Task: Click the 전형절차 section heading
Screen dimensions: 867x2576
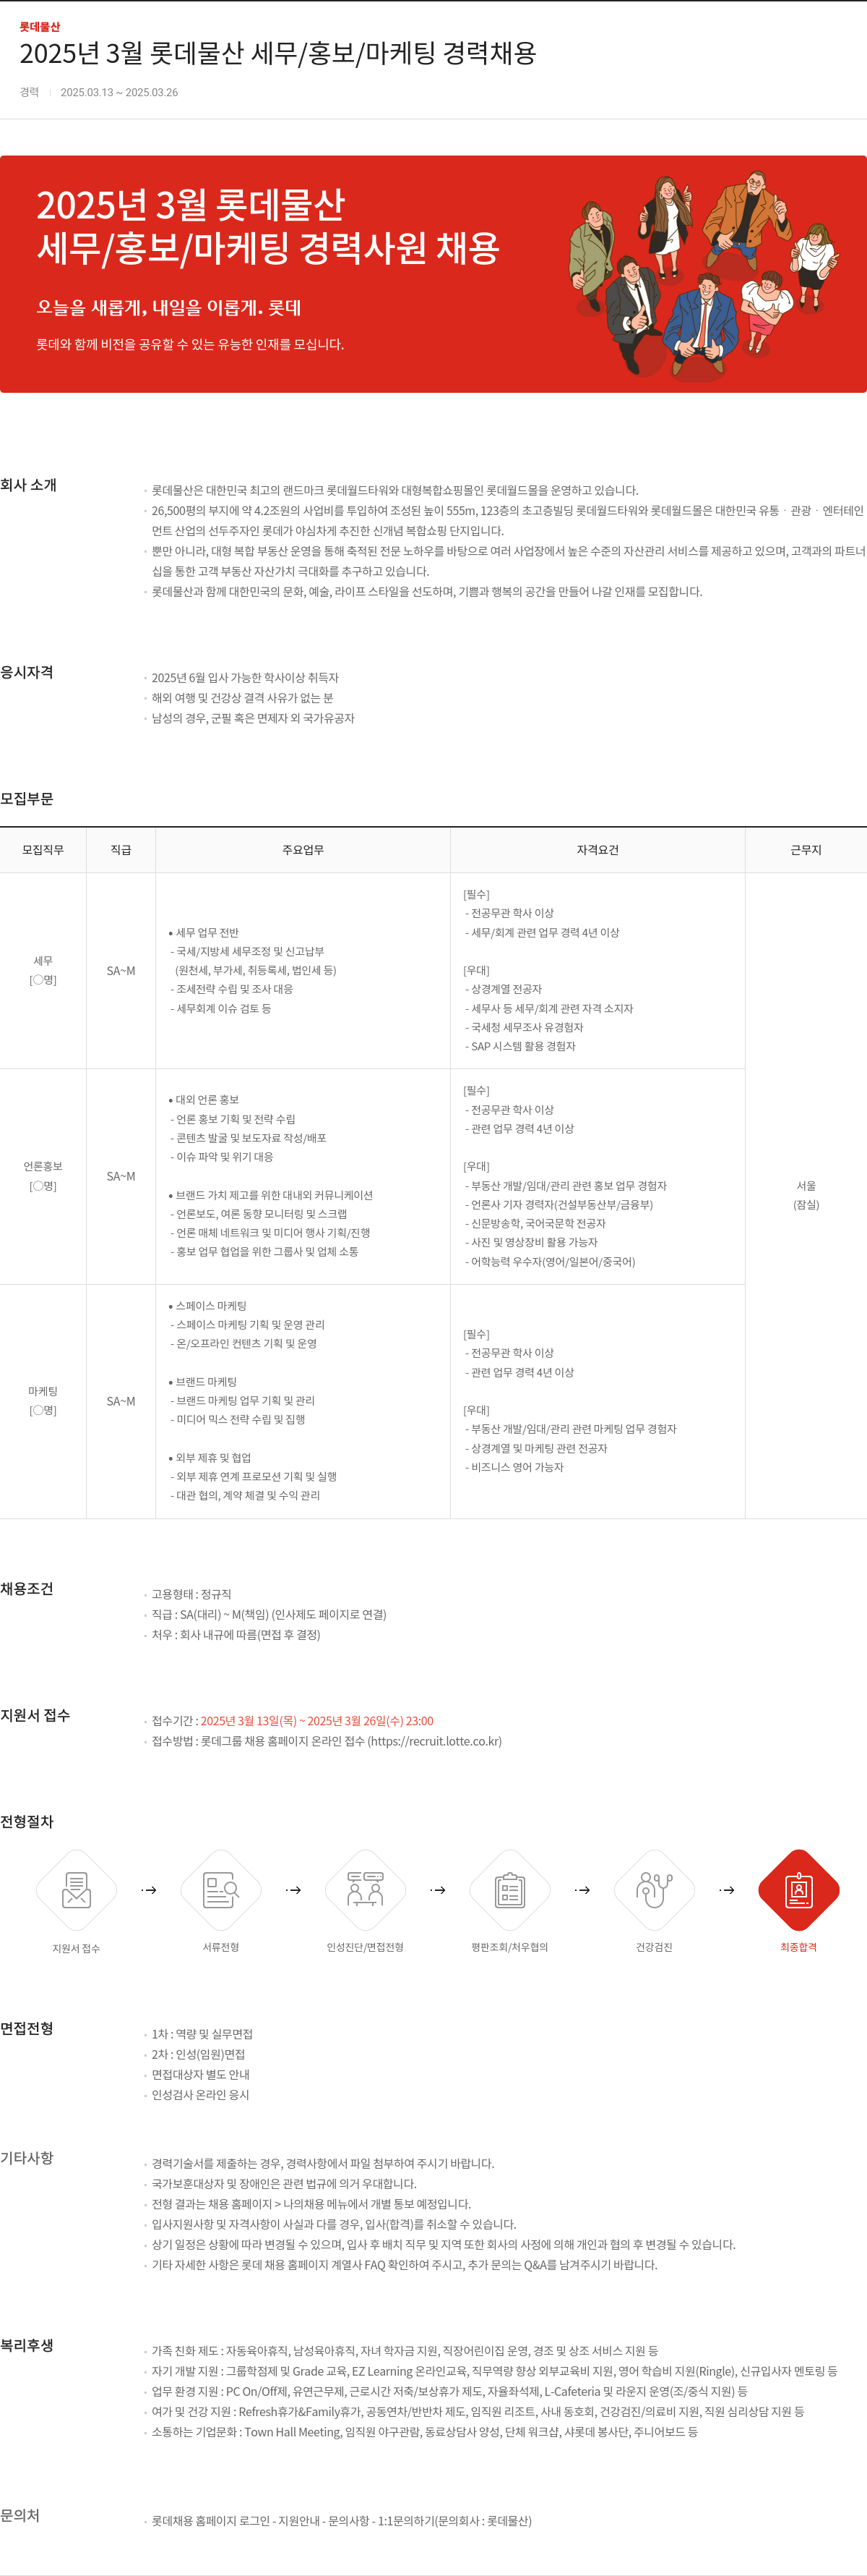Action: pyautogui.click(x=27, y=1822)
